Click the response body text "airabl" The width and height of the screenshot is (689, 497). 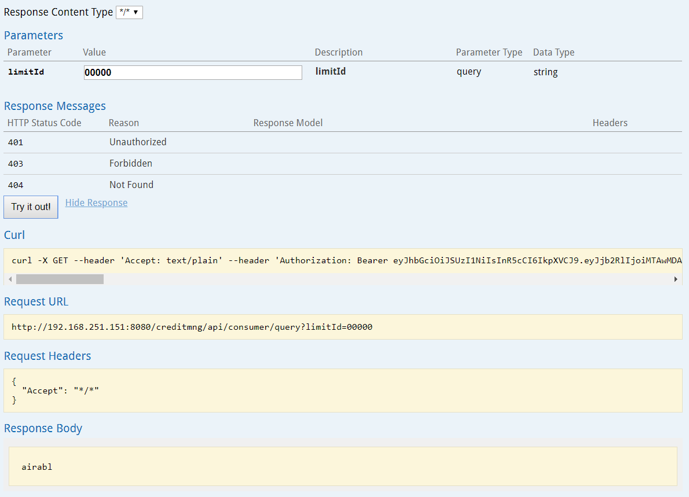36,466
